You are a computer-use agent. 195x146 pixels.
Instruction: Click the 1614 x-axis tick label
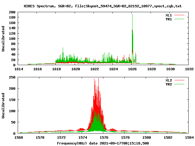click(x=19, y=69)
